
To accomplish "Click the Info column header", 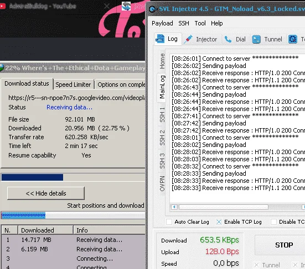I will pyautogui.click(x=110, y=230).
